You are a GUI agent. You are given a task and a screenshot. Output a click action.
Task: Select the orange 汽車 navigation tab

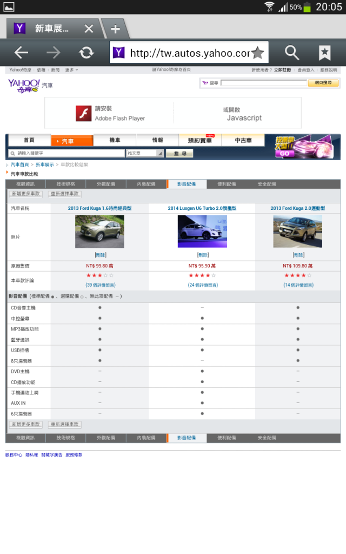click(72, 141)
